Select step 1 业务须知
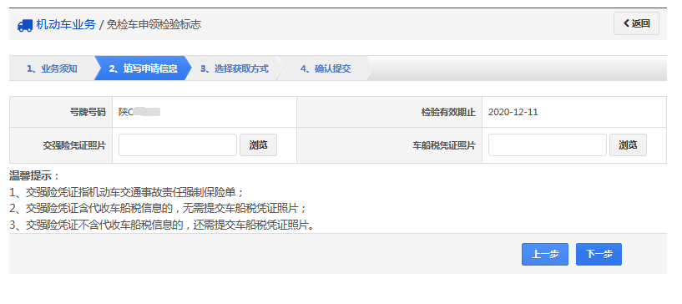Viewport: 682px width, 304px height. (53, 68)
